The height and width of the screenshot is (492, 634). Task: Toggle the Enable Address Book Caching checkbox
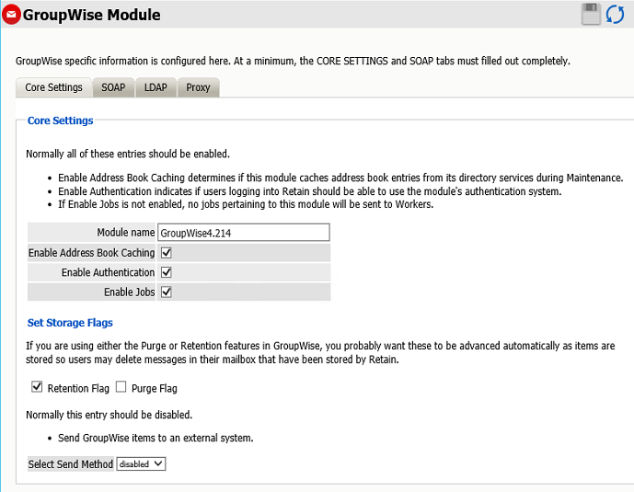(167, 253)
